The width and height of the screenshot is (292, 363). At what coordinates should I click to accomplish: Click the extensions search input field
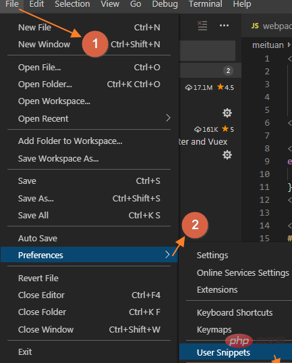(207, 51)
